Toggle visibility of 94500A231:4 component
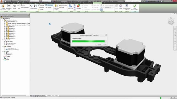177x99 pixels. click(7, 32)
